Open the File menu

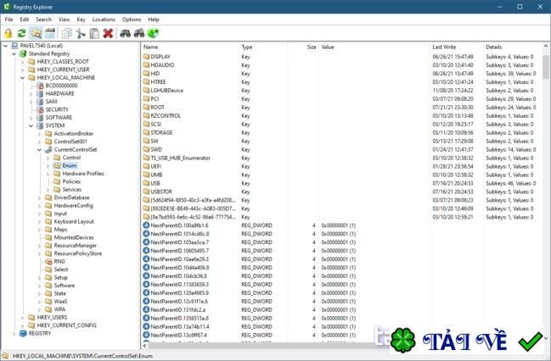[x=8, y=19]
